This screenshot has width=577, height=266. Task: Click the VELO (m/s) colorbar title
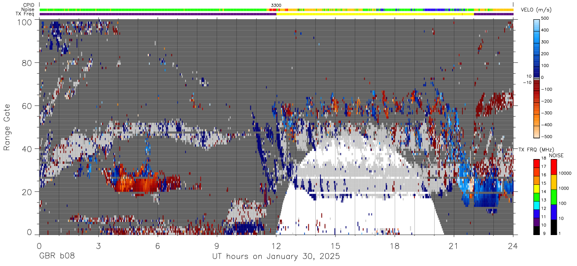click(x=536, y=10)
